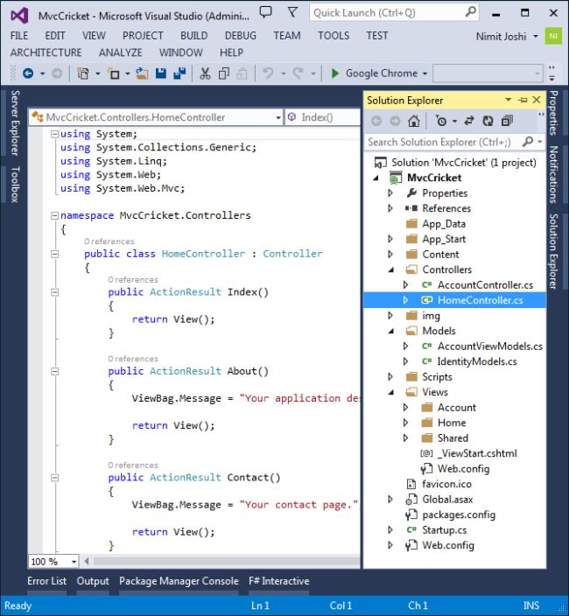569x616 pixels.
Task: Open the Notifications side tab
Action: coord(553,174)
